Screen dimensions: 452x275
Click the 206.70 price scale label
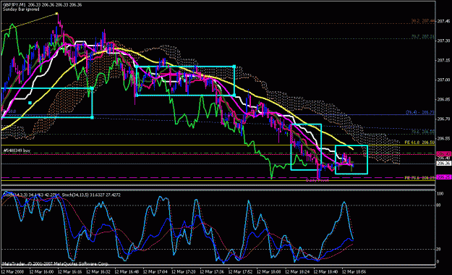pyautogui.click(x=443, y=119)
